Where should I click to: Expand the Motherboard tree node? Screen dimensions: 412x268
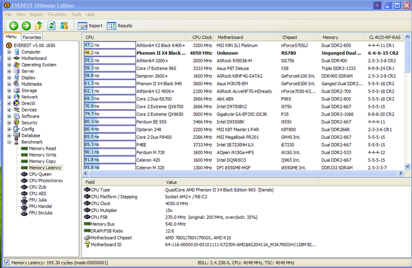click(9, 58)
